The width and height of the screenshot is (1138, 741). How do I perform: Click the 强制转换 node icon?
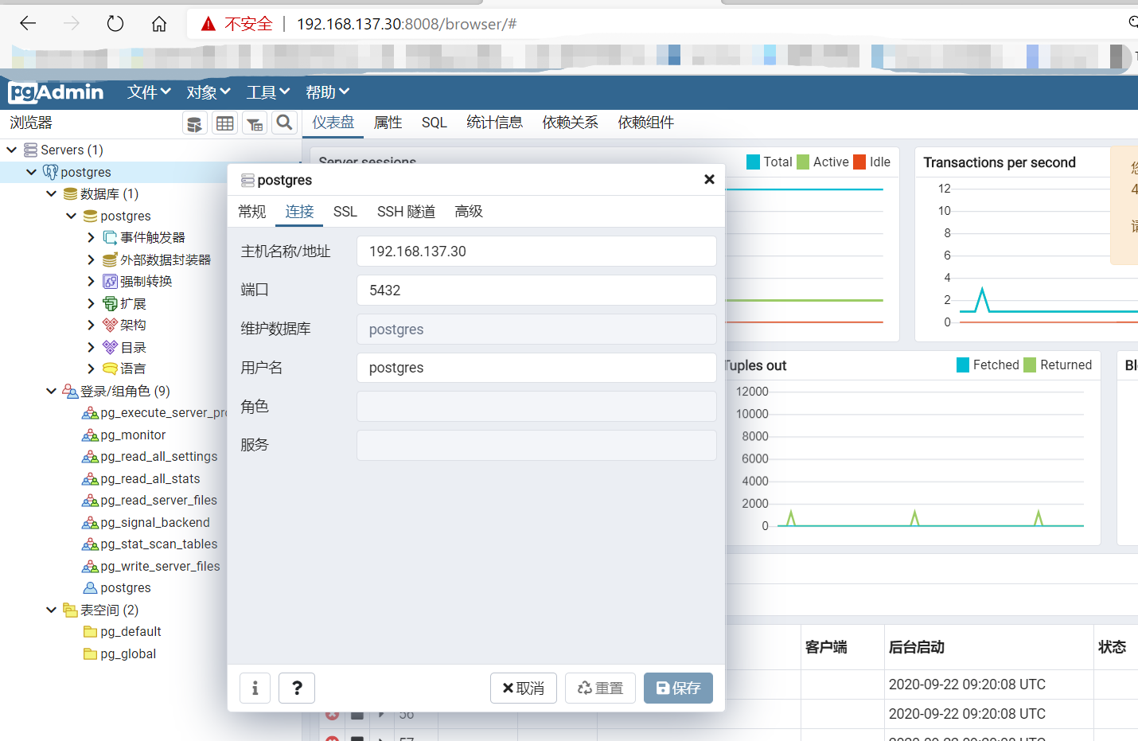110,281
